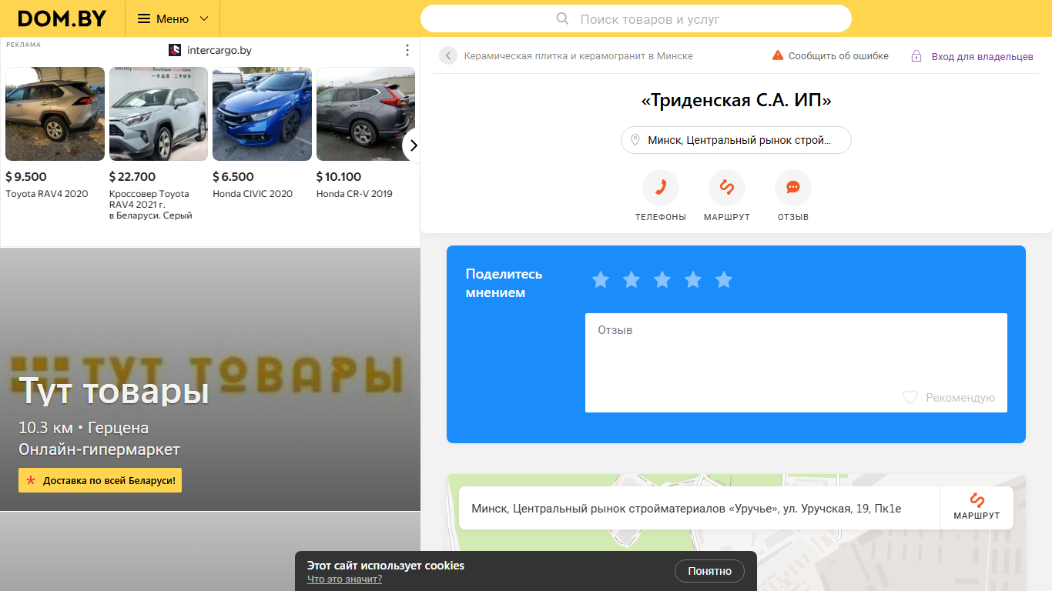Screen dimensions: 1052x591
Task: Open Вход для владельцев link
Action: 983,57
